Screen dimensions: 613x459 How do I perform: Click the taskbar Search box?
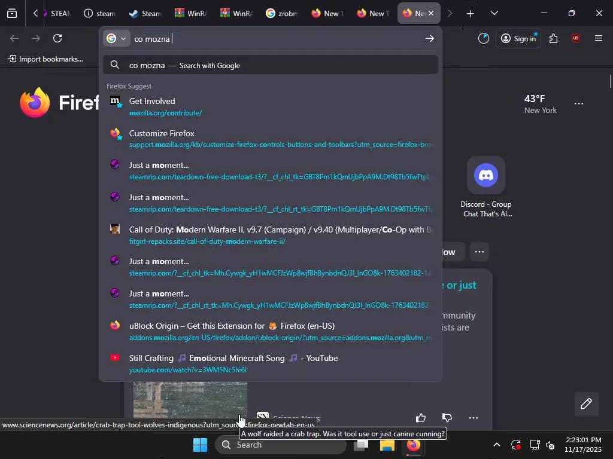coord(281,445)
